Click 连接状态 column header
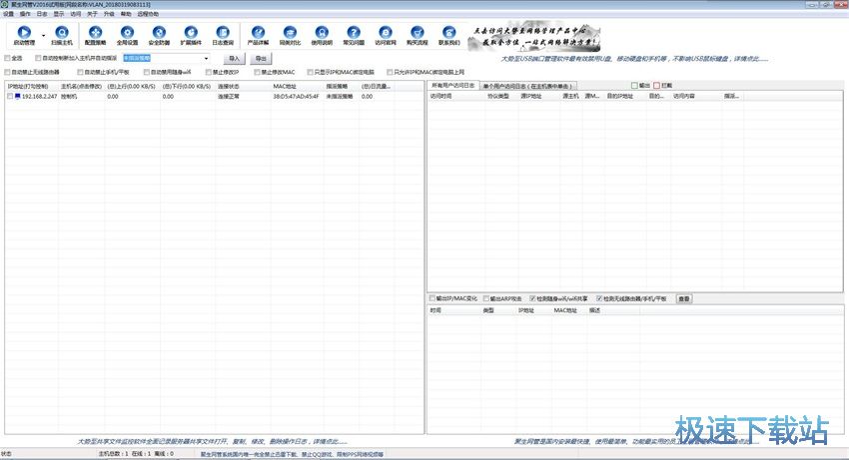849x460 pixels. (x=243, y=86)
